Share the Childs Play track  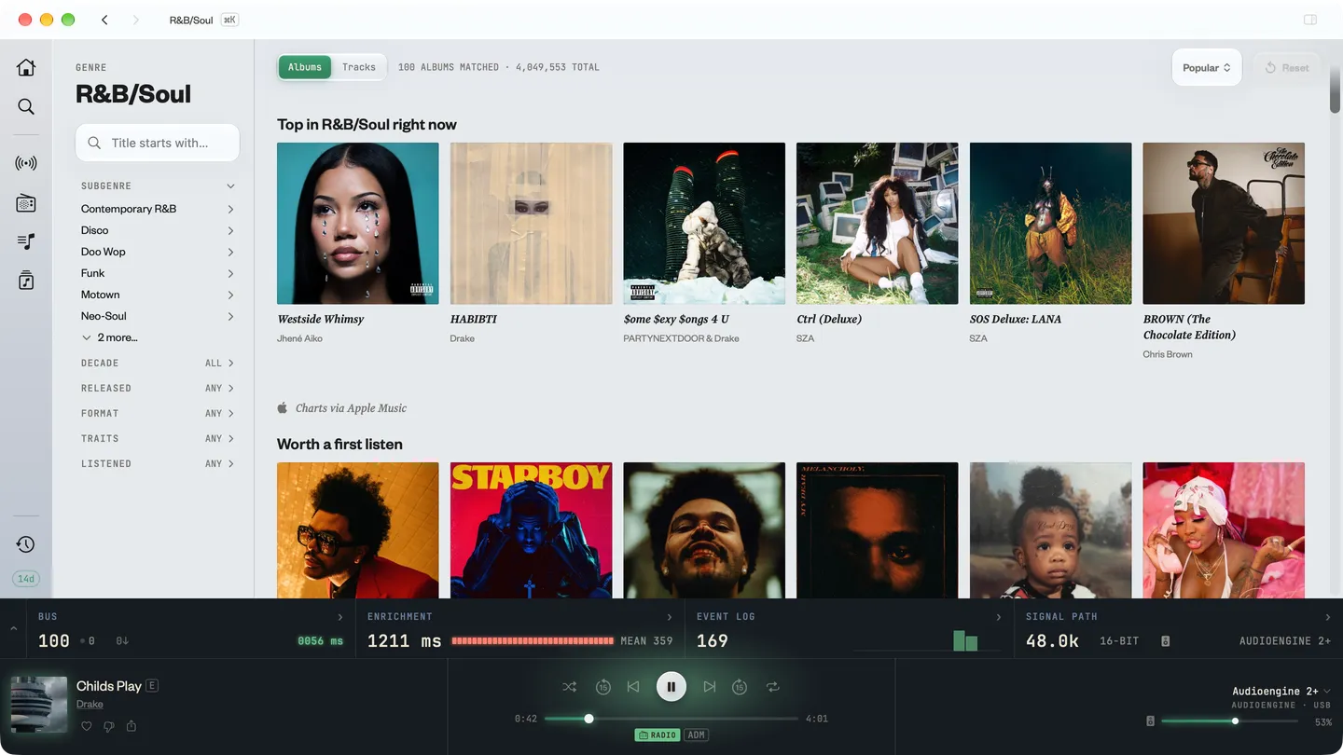click(x=132, y=726)
